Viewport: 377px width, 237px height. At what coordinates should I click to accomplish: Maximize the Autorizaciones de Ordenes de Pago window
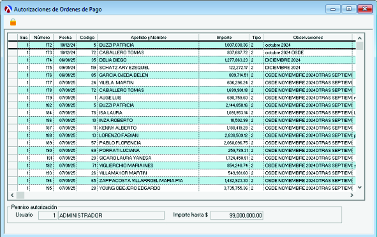[x=349, y=9]
